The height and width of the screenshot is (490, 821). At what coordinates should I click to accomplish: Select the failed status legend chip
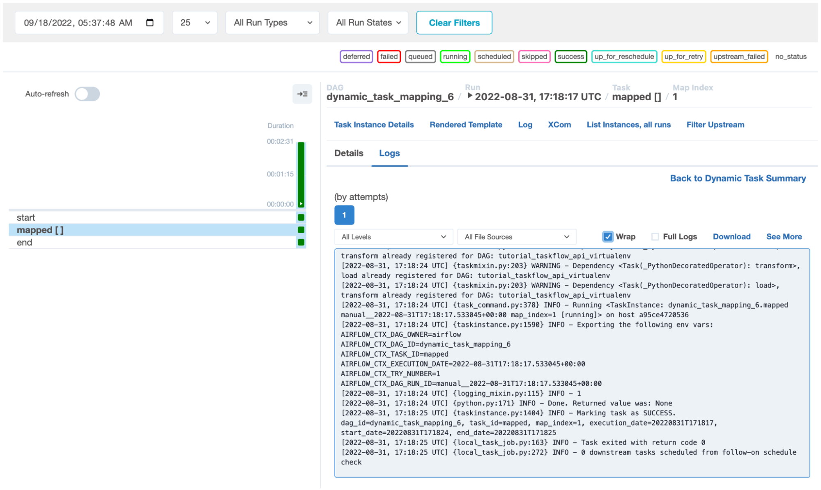coord(389,57)
